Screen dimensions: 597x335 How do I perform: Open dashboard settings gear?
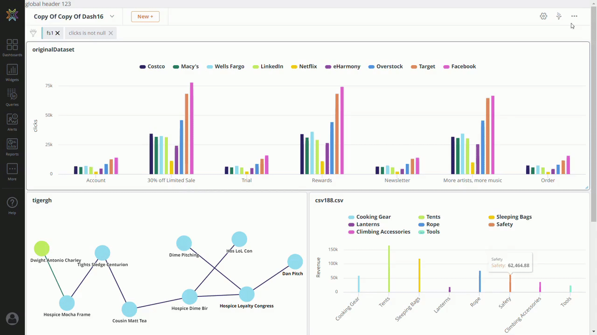[x=543, y=16]
